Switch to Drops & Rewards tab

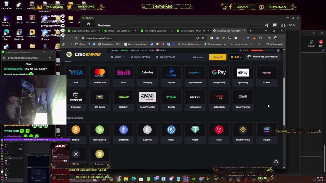84,31
